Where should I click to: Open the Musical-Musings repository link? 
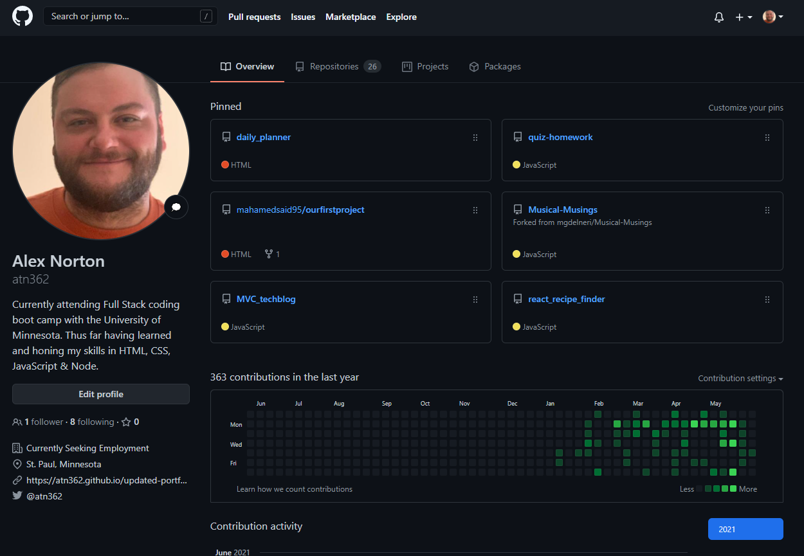point(563,210)
